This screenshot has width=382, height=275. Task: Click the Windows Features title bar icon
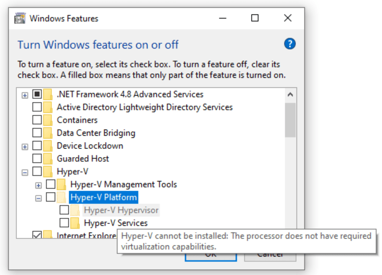coord(20,18)
